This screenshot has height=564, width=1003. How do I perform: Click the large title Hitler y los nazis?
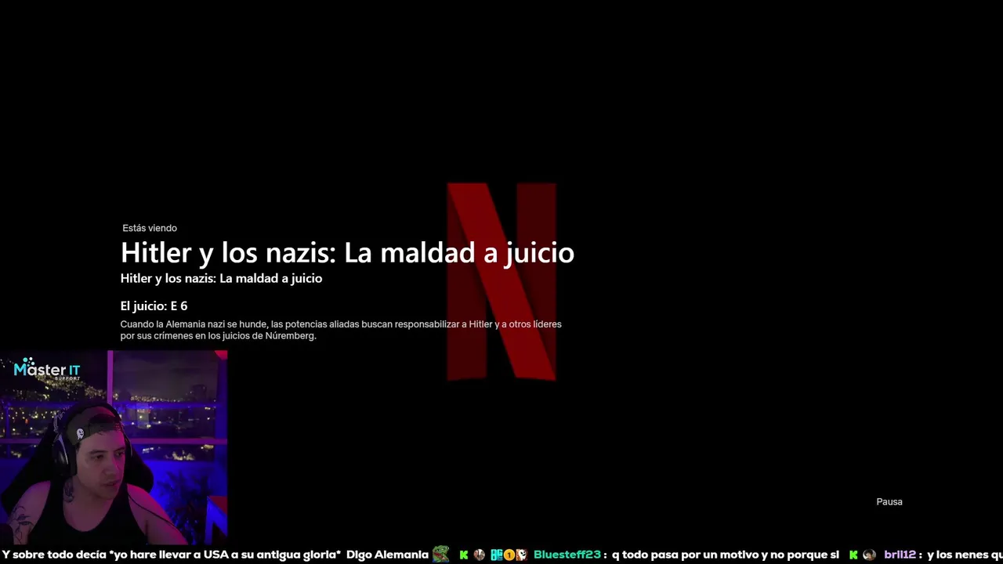(x=347, y=252)
